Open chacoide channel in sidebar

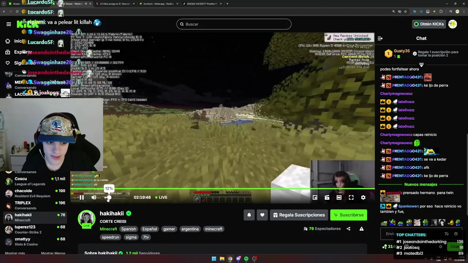pos(35,193)
